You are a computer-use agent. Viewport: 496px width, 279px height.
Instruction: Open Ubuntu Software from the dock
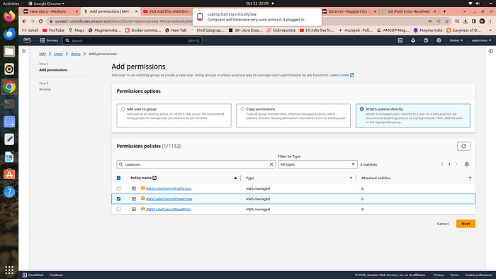point(9,174)
